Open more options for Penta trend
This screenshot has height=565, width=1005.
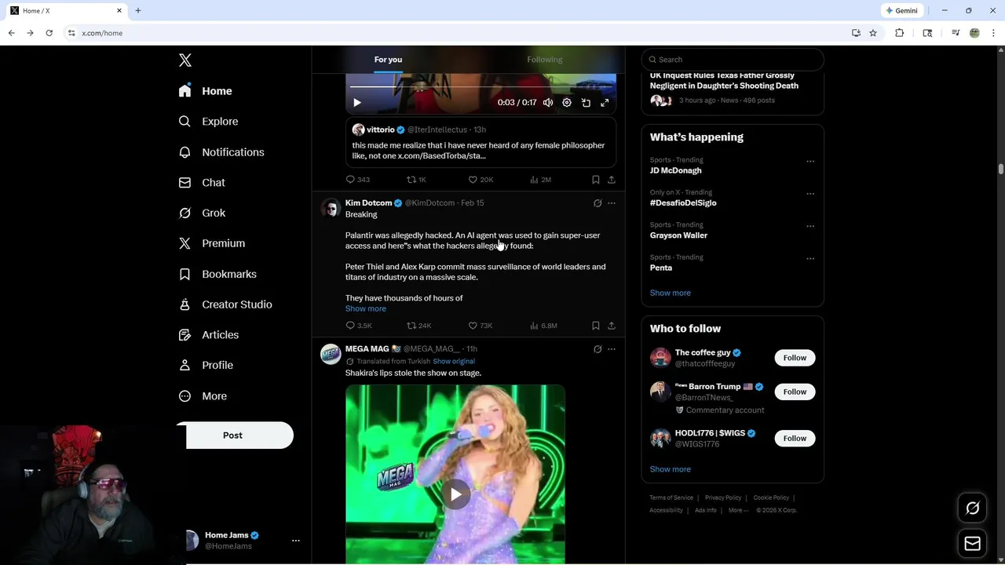coord(810,259)
